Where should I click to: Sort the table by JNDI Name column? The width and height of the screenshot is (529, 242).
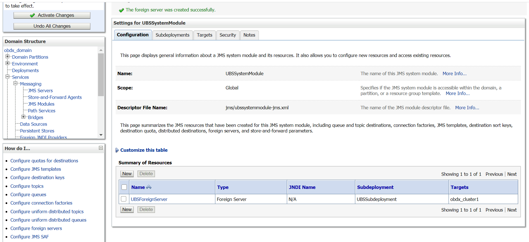tap(302, 187)
